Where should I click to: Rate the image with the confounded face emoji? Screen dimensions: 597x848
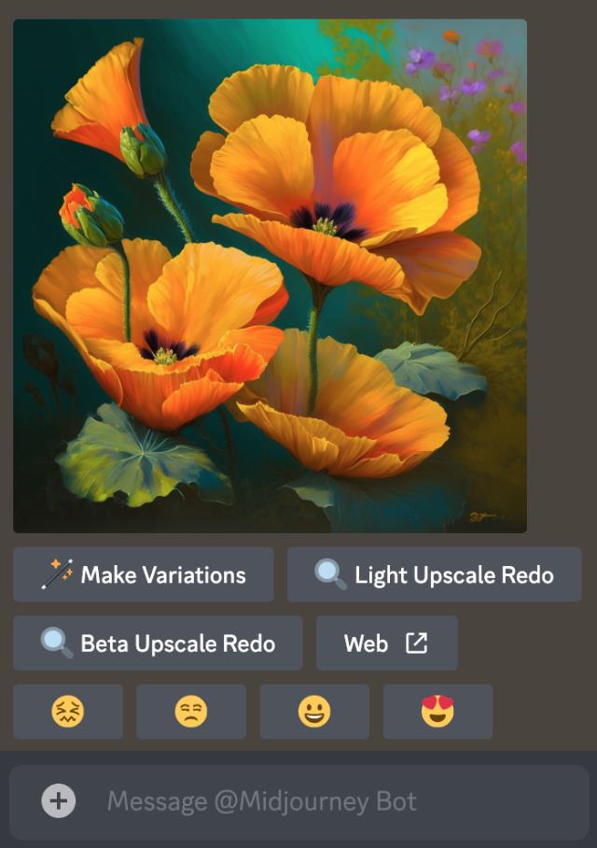[x=68, y=711]
